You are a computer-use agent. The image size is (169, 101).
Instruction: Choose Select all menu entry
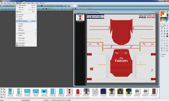point(26,8)
